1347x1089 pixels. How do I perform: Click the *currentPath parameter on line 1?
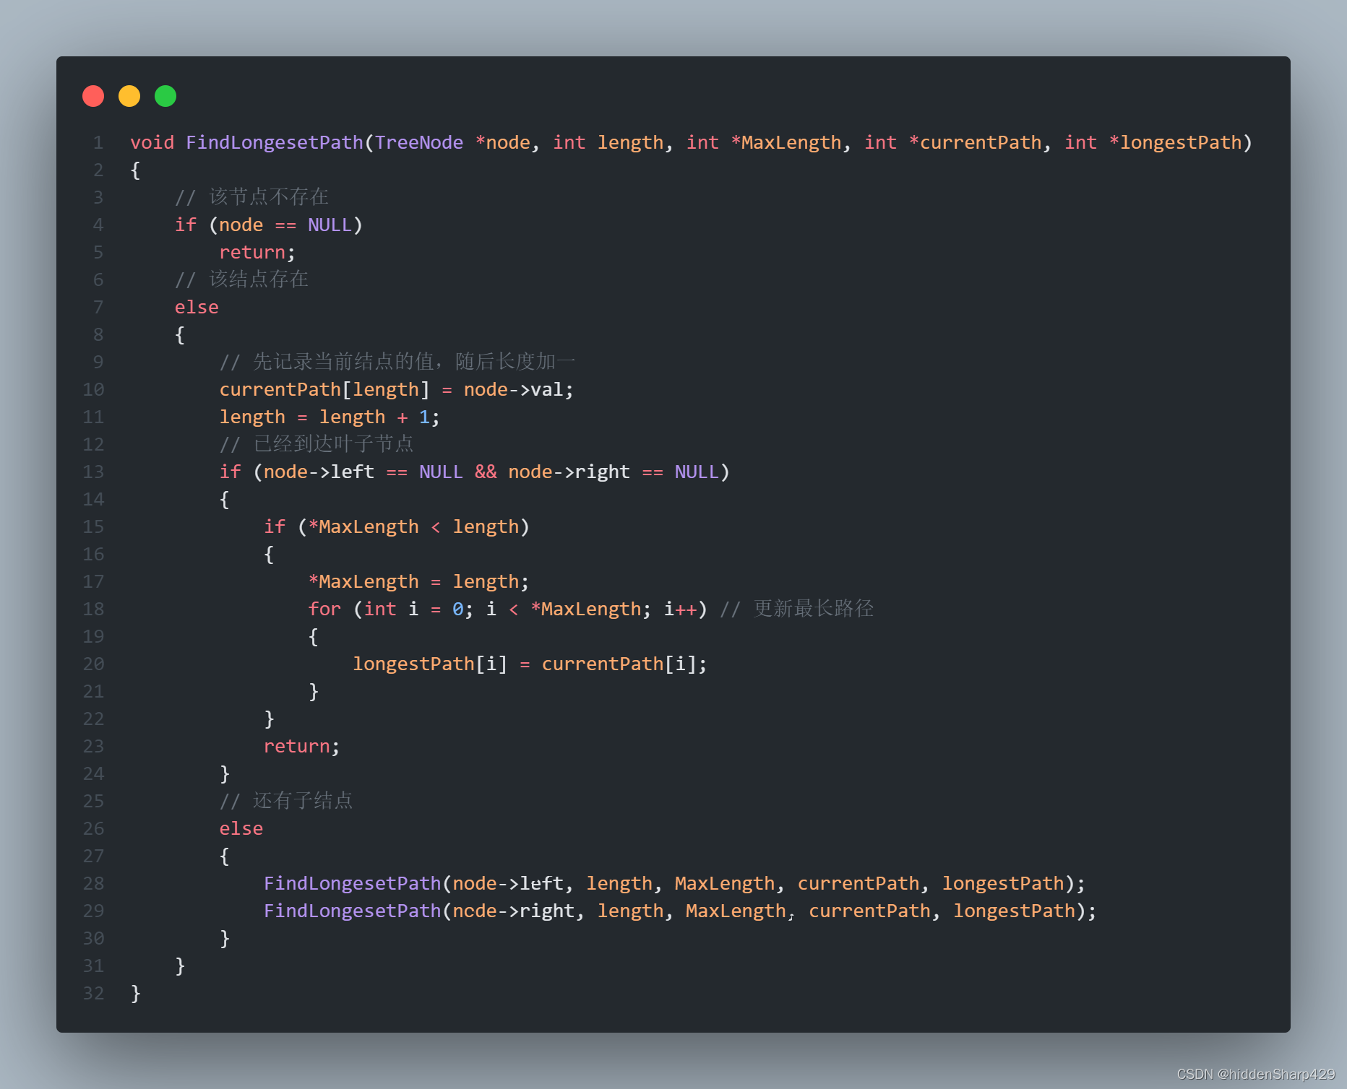click(x=976, y=142)
